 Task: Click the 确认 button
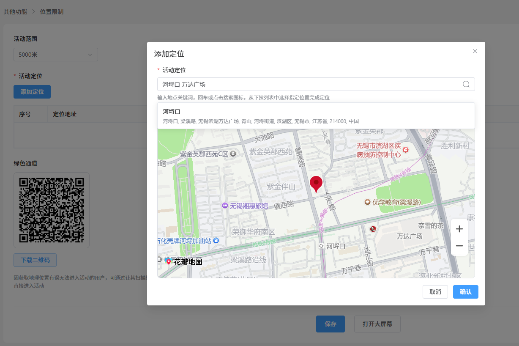click(x=466, y=292)
